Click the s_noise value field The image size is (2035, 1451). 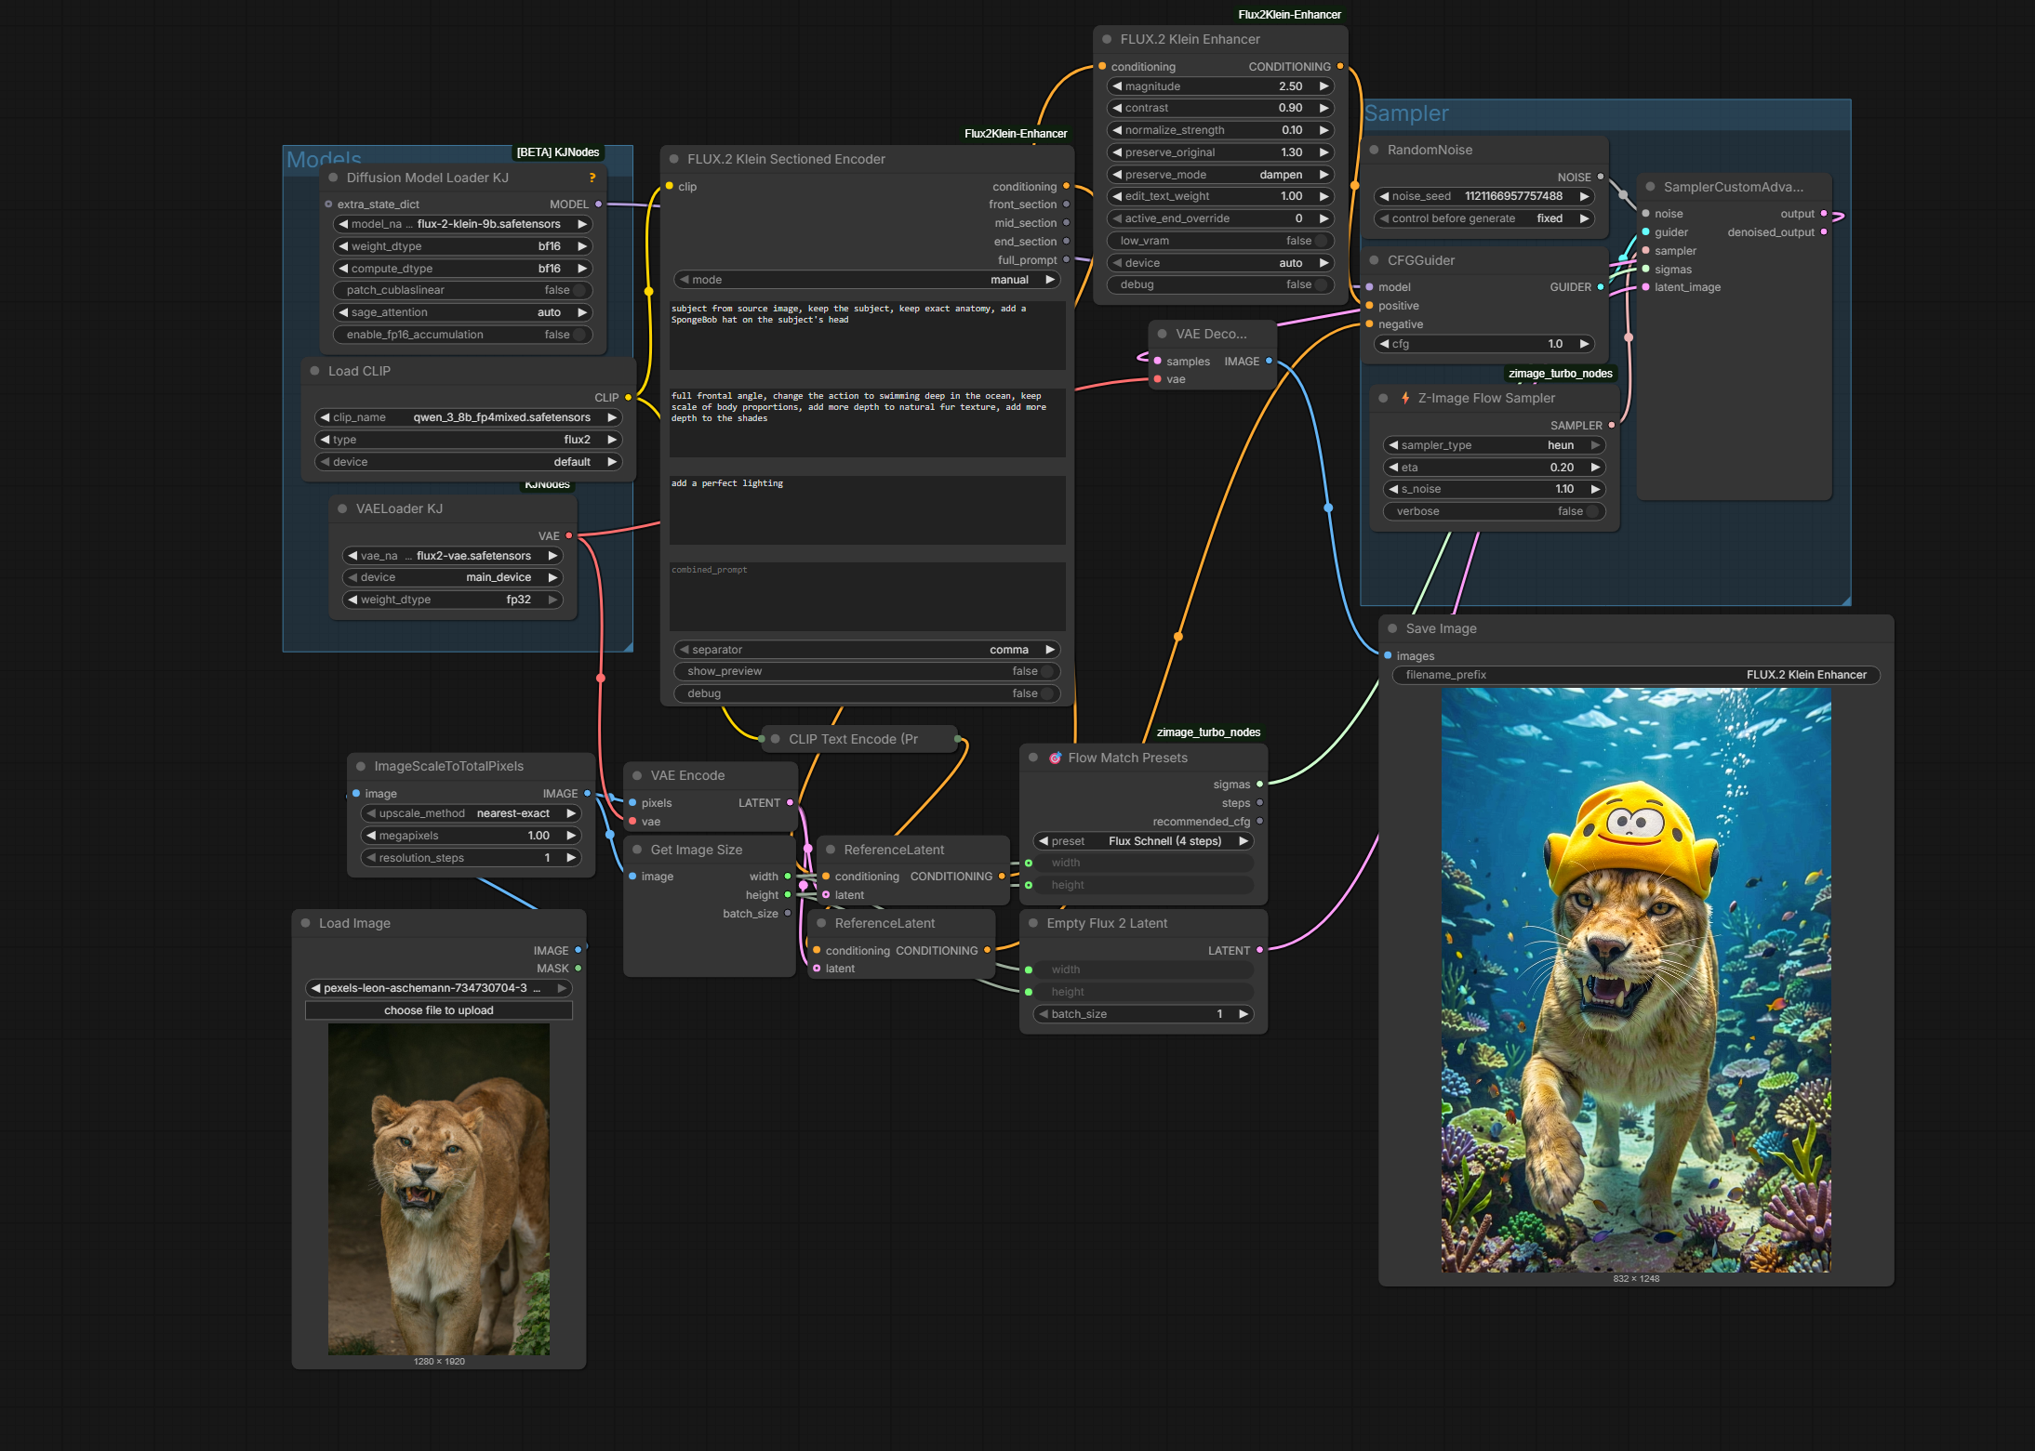(1495, 489)
